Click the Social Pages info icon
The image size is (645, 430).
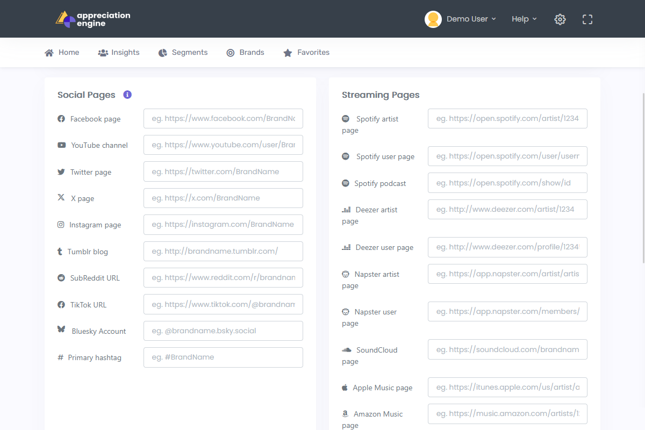tap(127, 95)
